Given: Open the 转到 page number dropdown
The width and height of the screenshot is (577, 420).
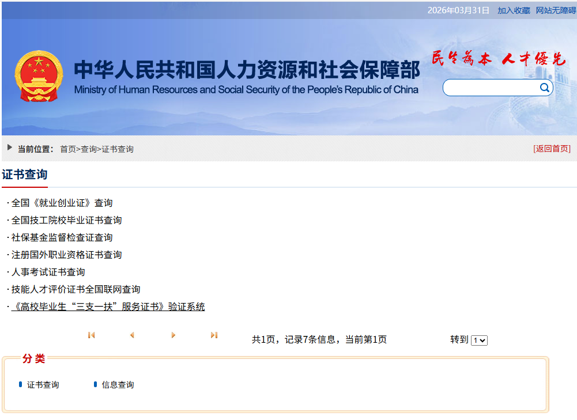Looking at the screenshot, I should coord(479,340).
